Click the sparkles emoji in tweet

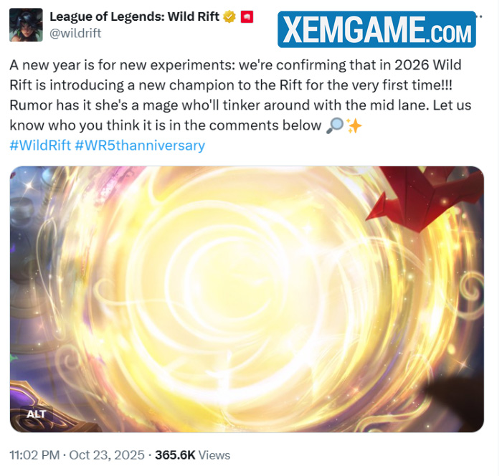point(354,125)
